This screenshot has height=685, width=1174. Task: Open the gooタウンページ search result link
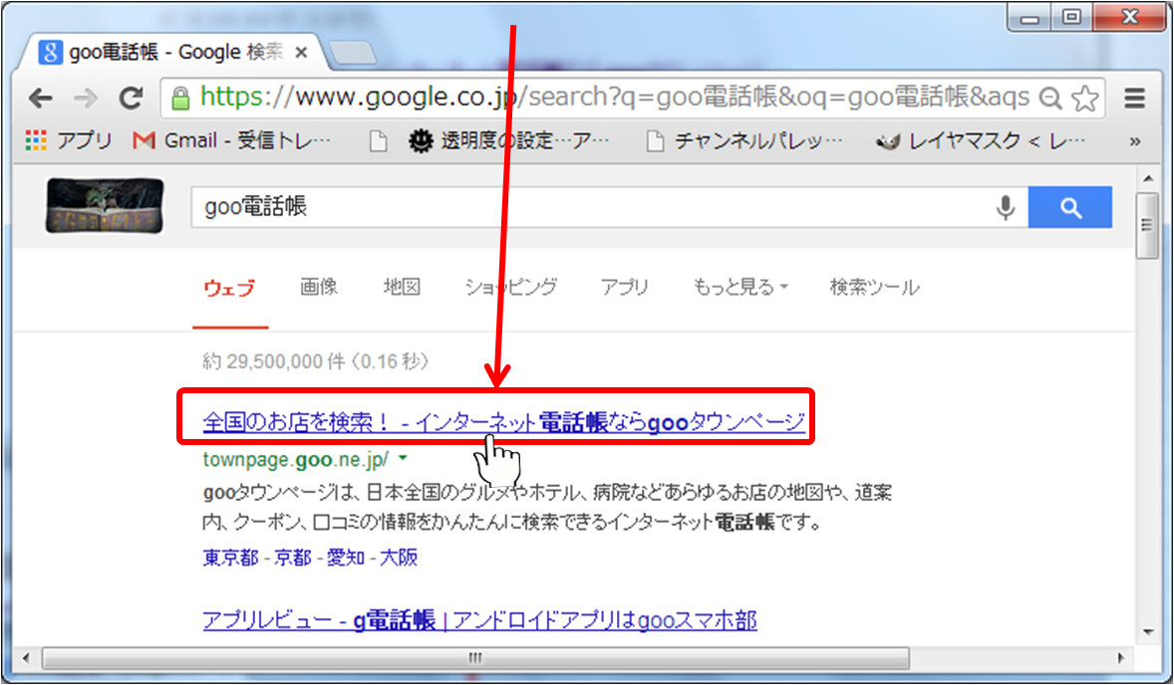pos(502,419)
